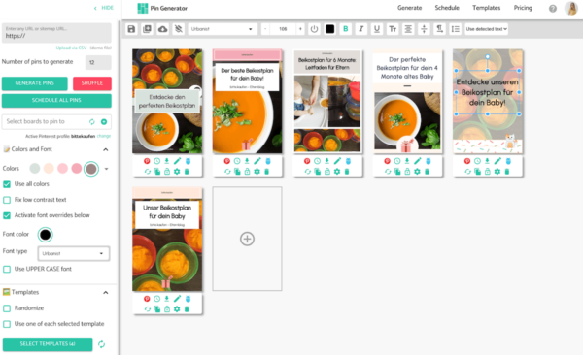Click the URL or sitemap input field
Viewport: 583px width, 355px height.
56,33
